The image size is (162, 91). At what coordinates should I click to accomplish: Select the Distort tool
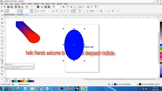point(2,60)
